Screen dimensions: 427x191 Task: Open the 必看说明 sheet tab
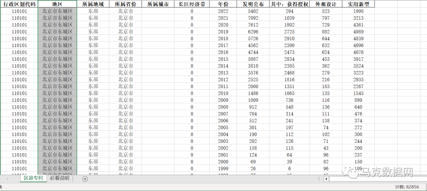pyautogui.click(x=59, y=178)
